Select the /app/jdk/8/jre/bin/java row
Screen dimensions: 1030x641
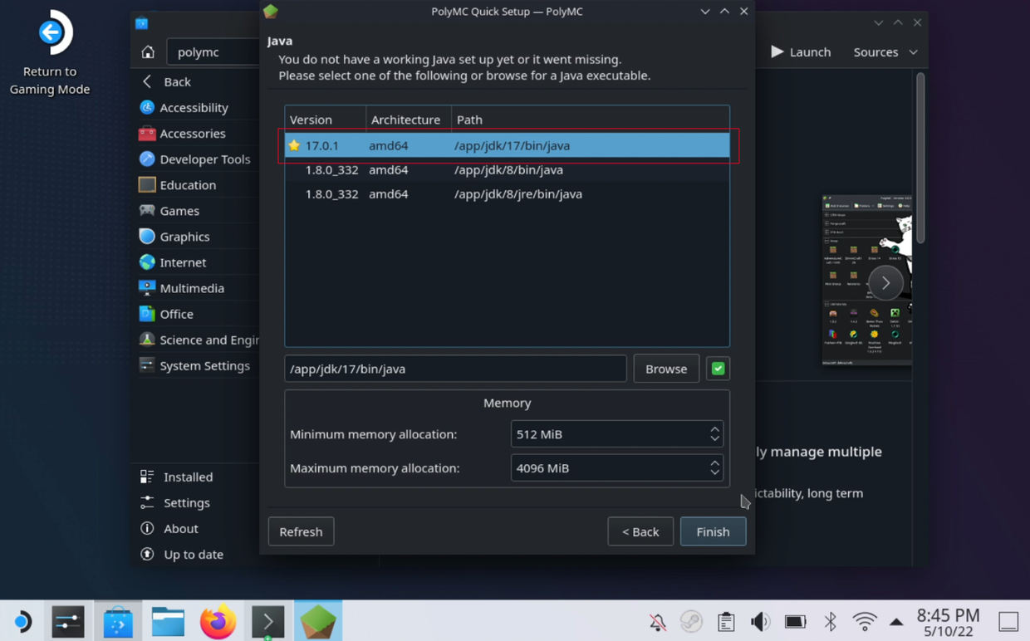(507, 193)
